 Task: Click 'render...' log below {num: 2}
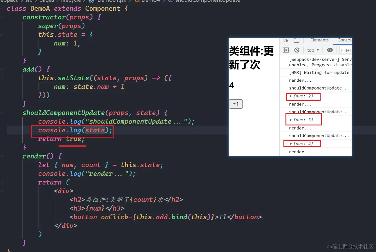pos(300,104)
